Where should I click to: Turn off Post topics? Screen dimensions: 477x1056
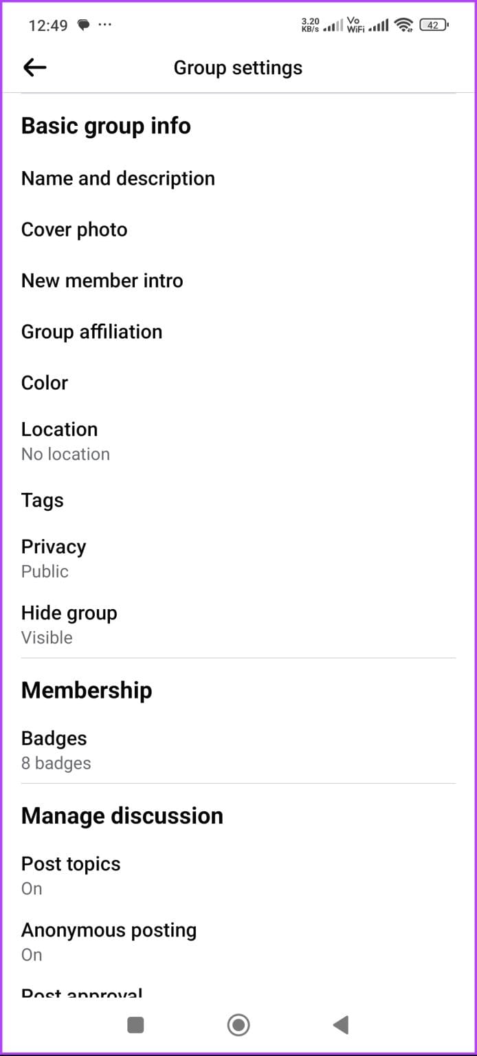(71, 873)
